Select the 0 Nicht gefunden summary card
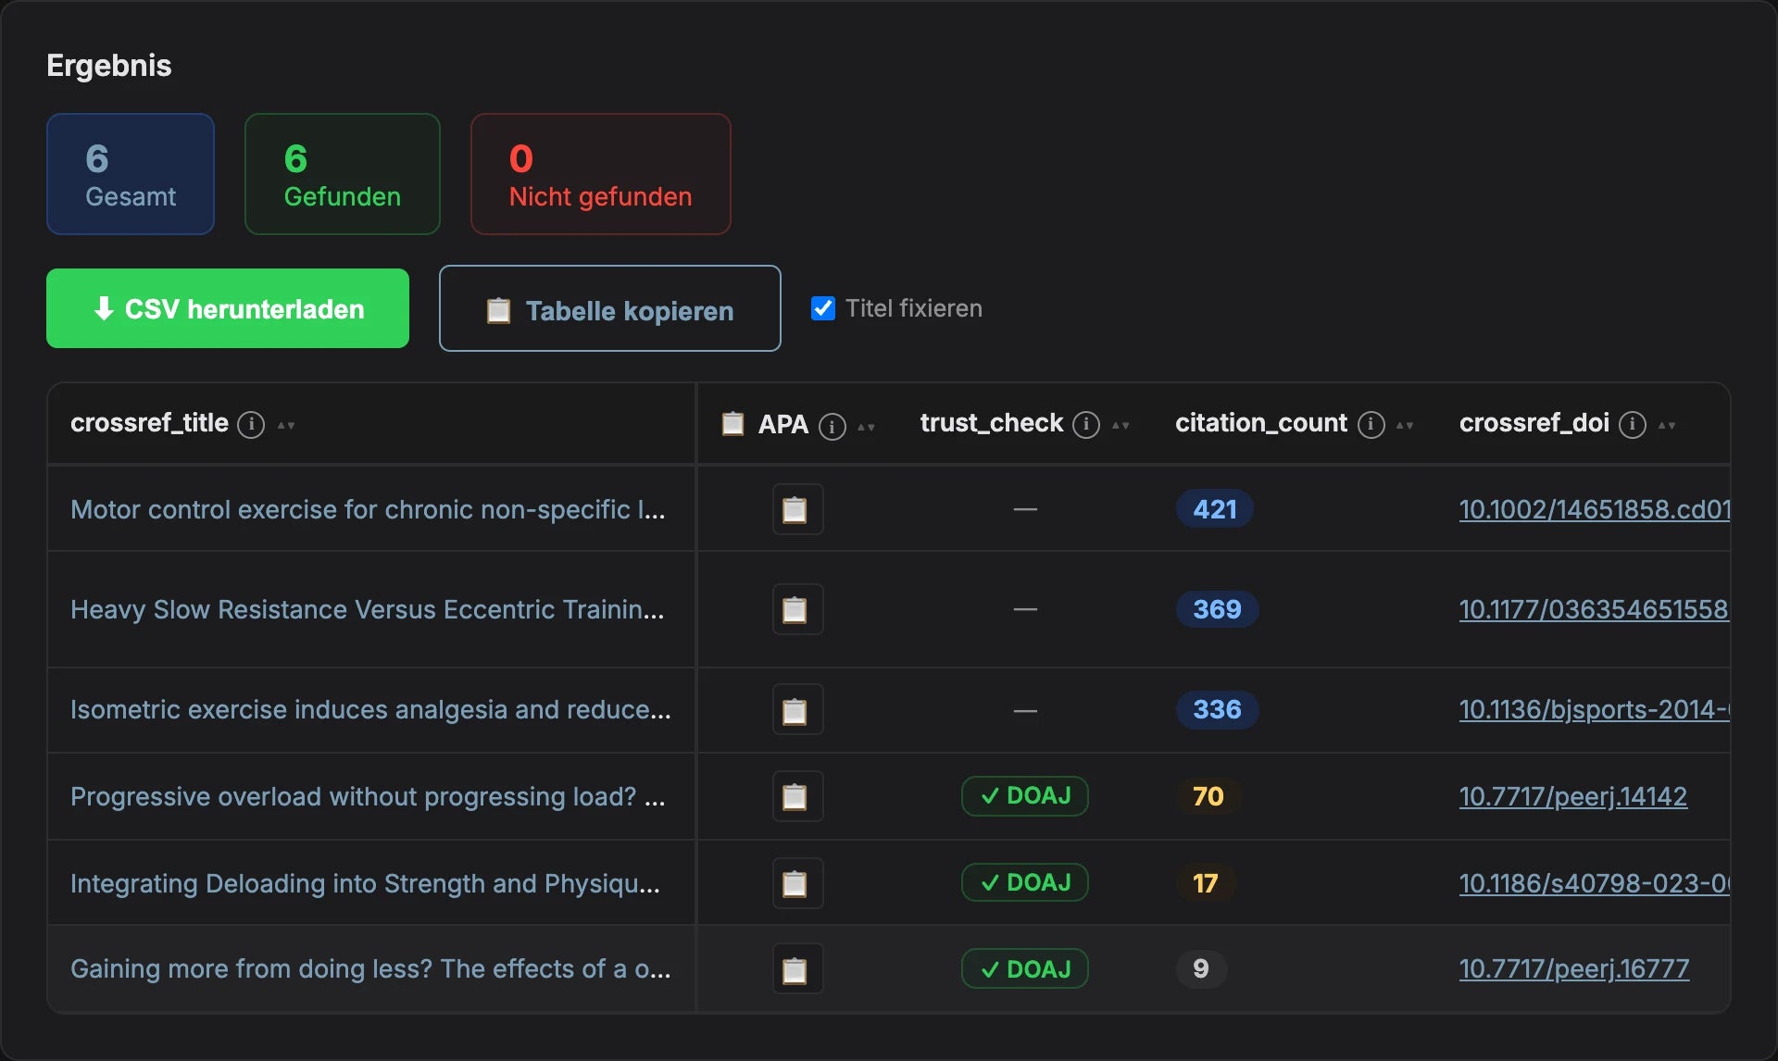Viewport: 1778px width, 1061px height. (601, 174)
